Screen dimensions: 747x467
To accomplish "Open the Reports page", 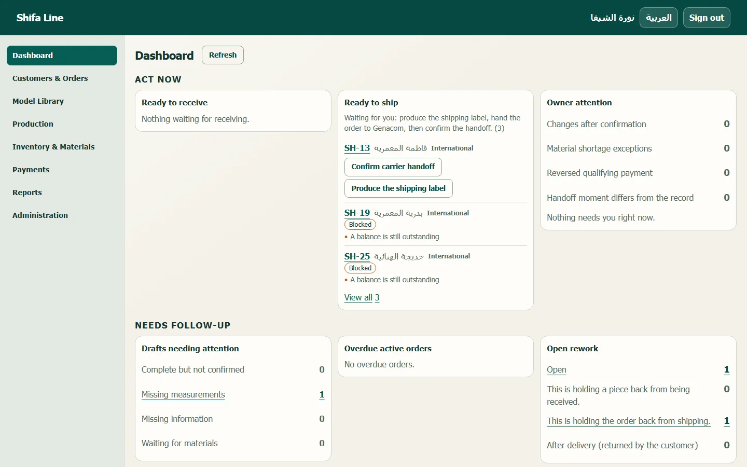I will pyautogui.click(x=62, y=193).
